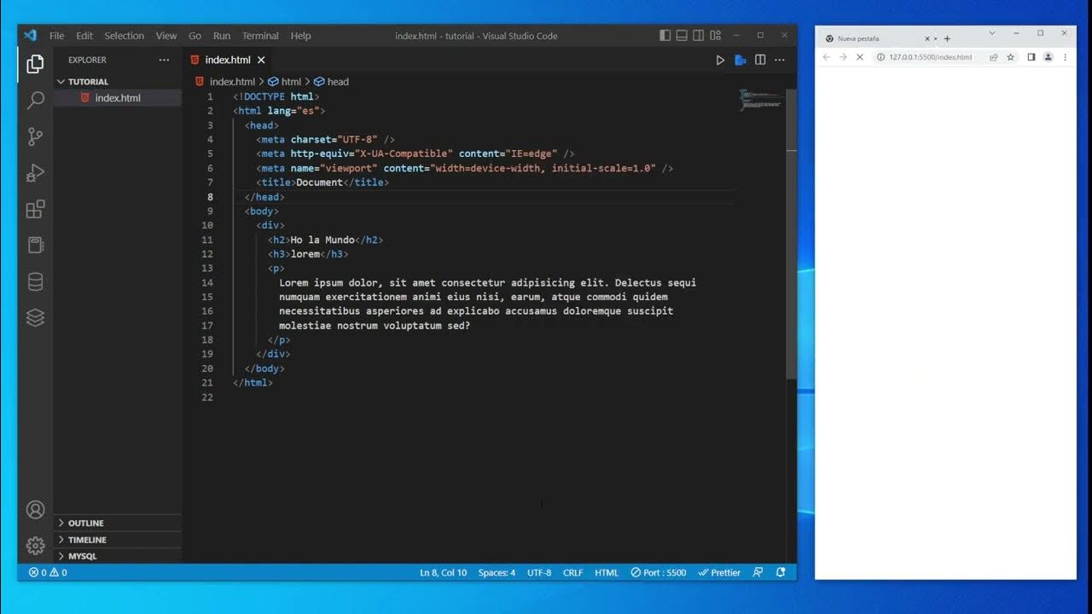Open notifications bell in status bar
Viewport: 1092px width, 614px height.
pos(781,573)
